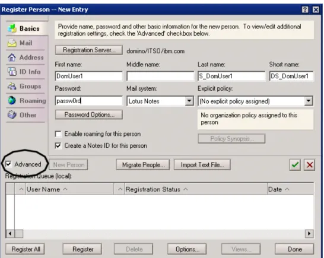The height and width of the screenshot is (258, 324).
Task: Click the Password input field
Action: [89, 101]
